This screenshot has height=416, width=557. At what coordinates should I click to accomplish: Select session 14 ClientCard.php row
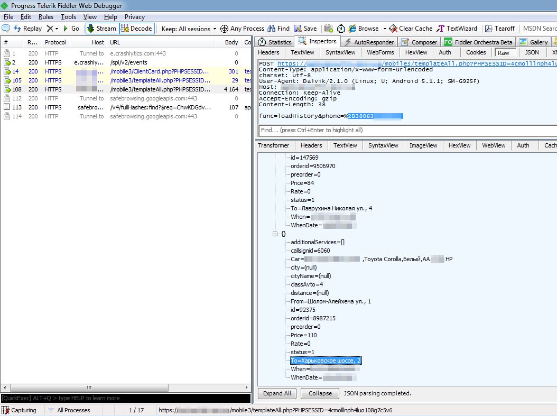126,71
